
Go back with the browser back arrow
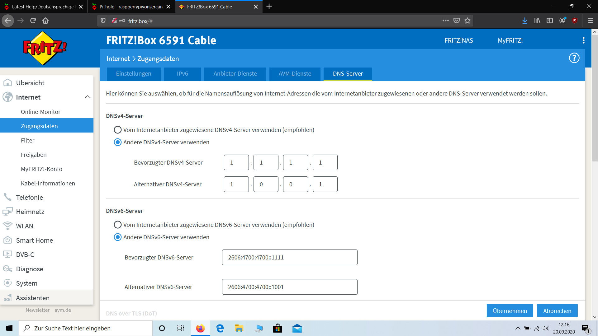8,21
